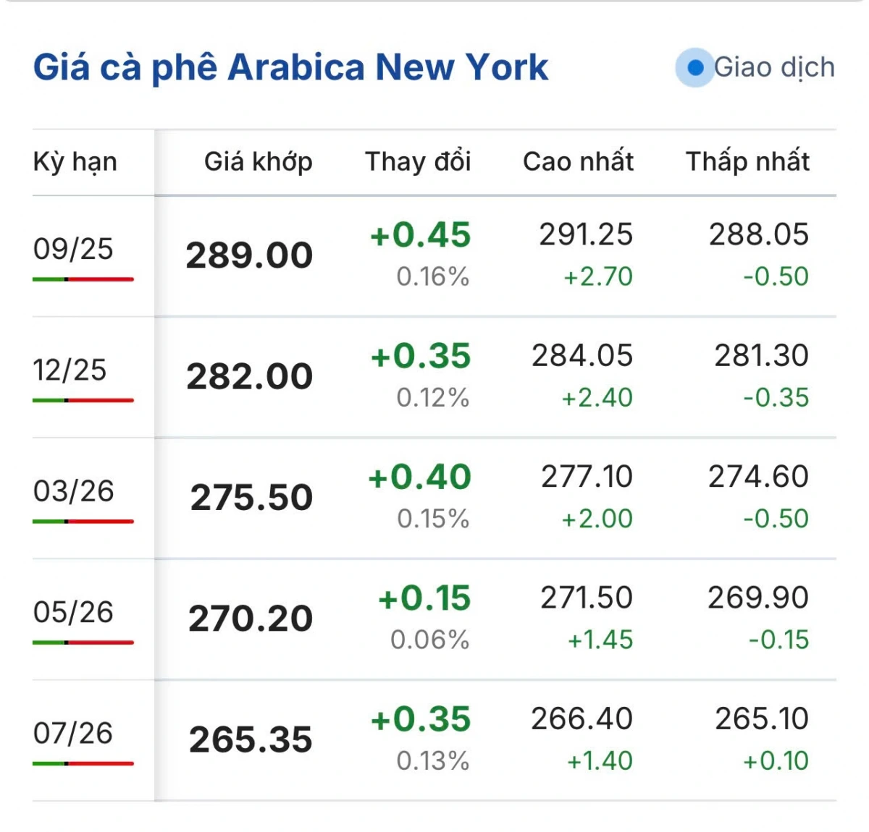Open the 07/26 contract term
869x832 pixels.
73,733
